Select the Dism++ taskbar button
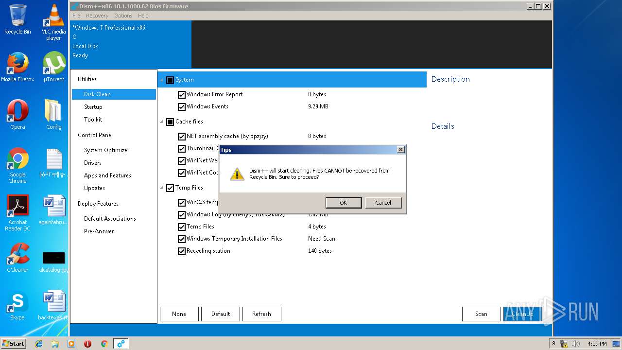Screen dimensions: 622x350 point(121,344)
